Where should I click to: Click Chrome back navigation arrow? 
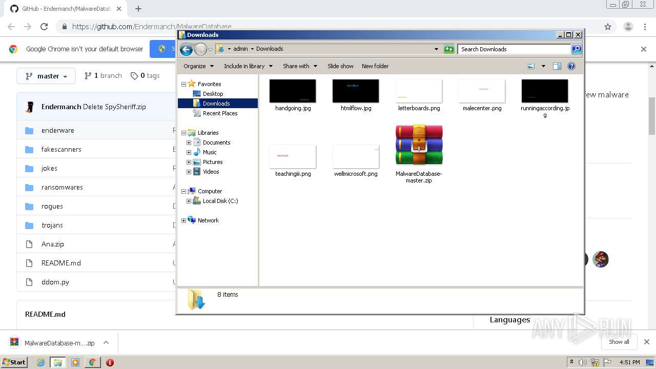(x=11, y=27)
